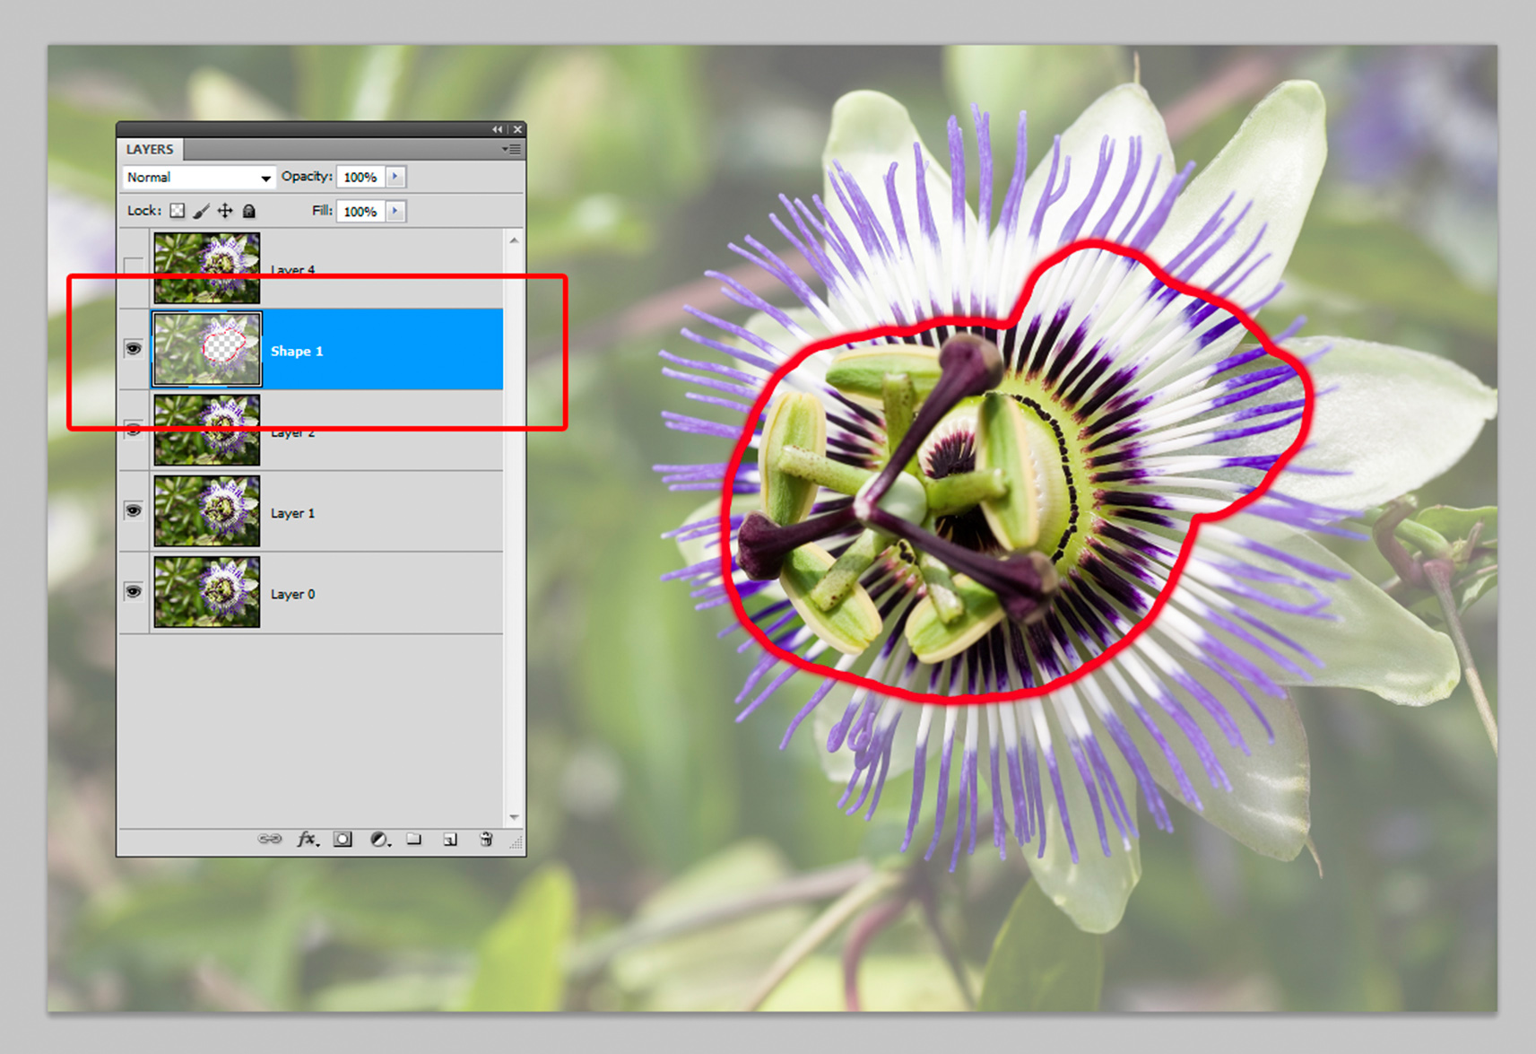Image resolution: width=1536 pixels, height=1054 pixels.
Task: Lock image pixels with brush icon
Action: [201, 211]
